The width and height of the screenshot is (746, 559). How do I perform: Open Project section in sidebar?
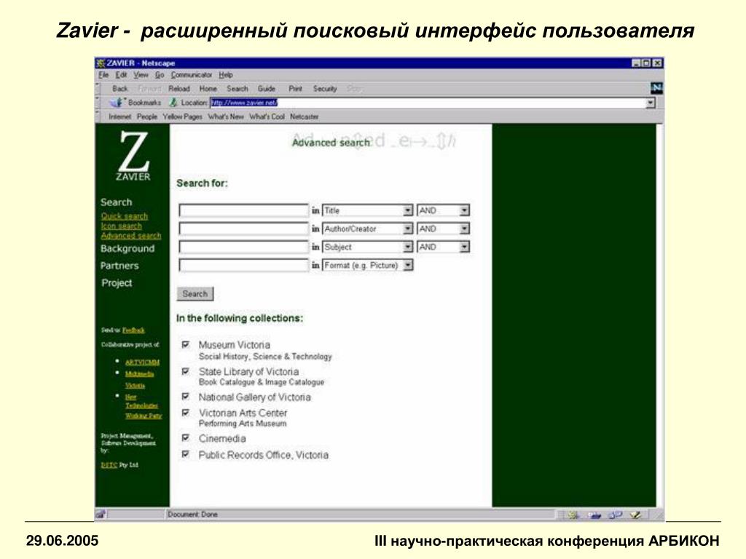click(x=117, y=283)
